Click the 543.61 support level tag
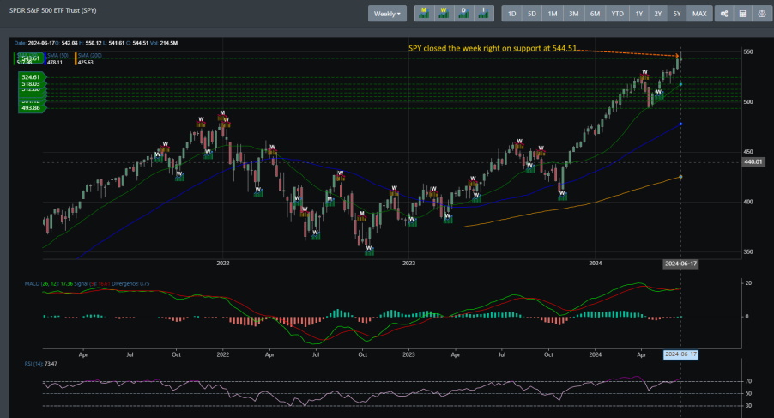 point(30,58)
